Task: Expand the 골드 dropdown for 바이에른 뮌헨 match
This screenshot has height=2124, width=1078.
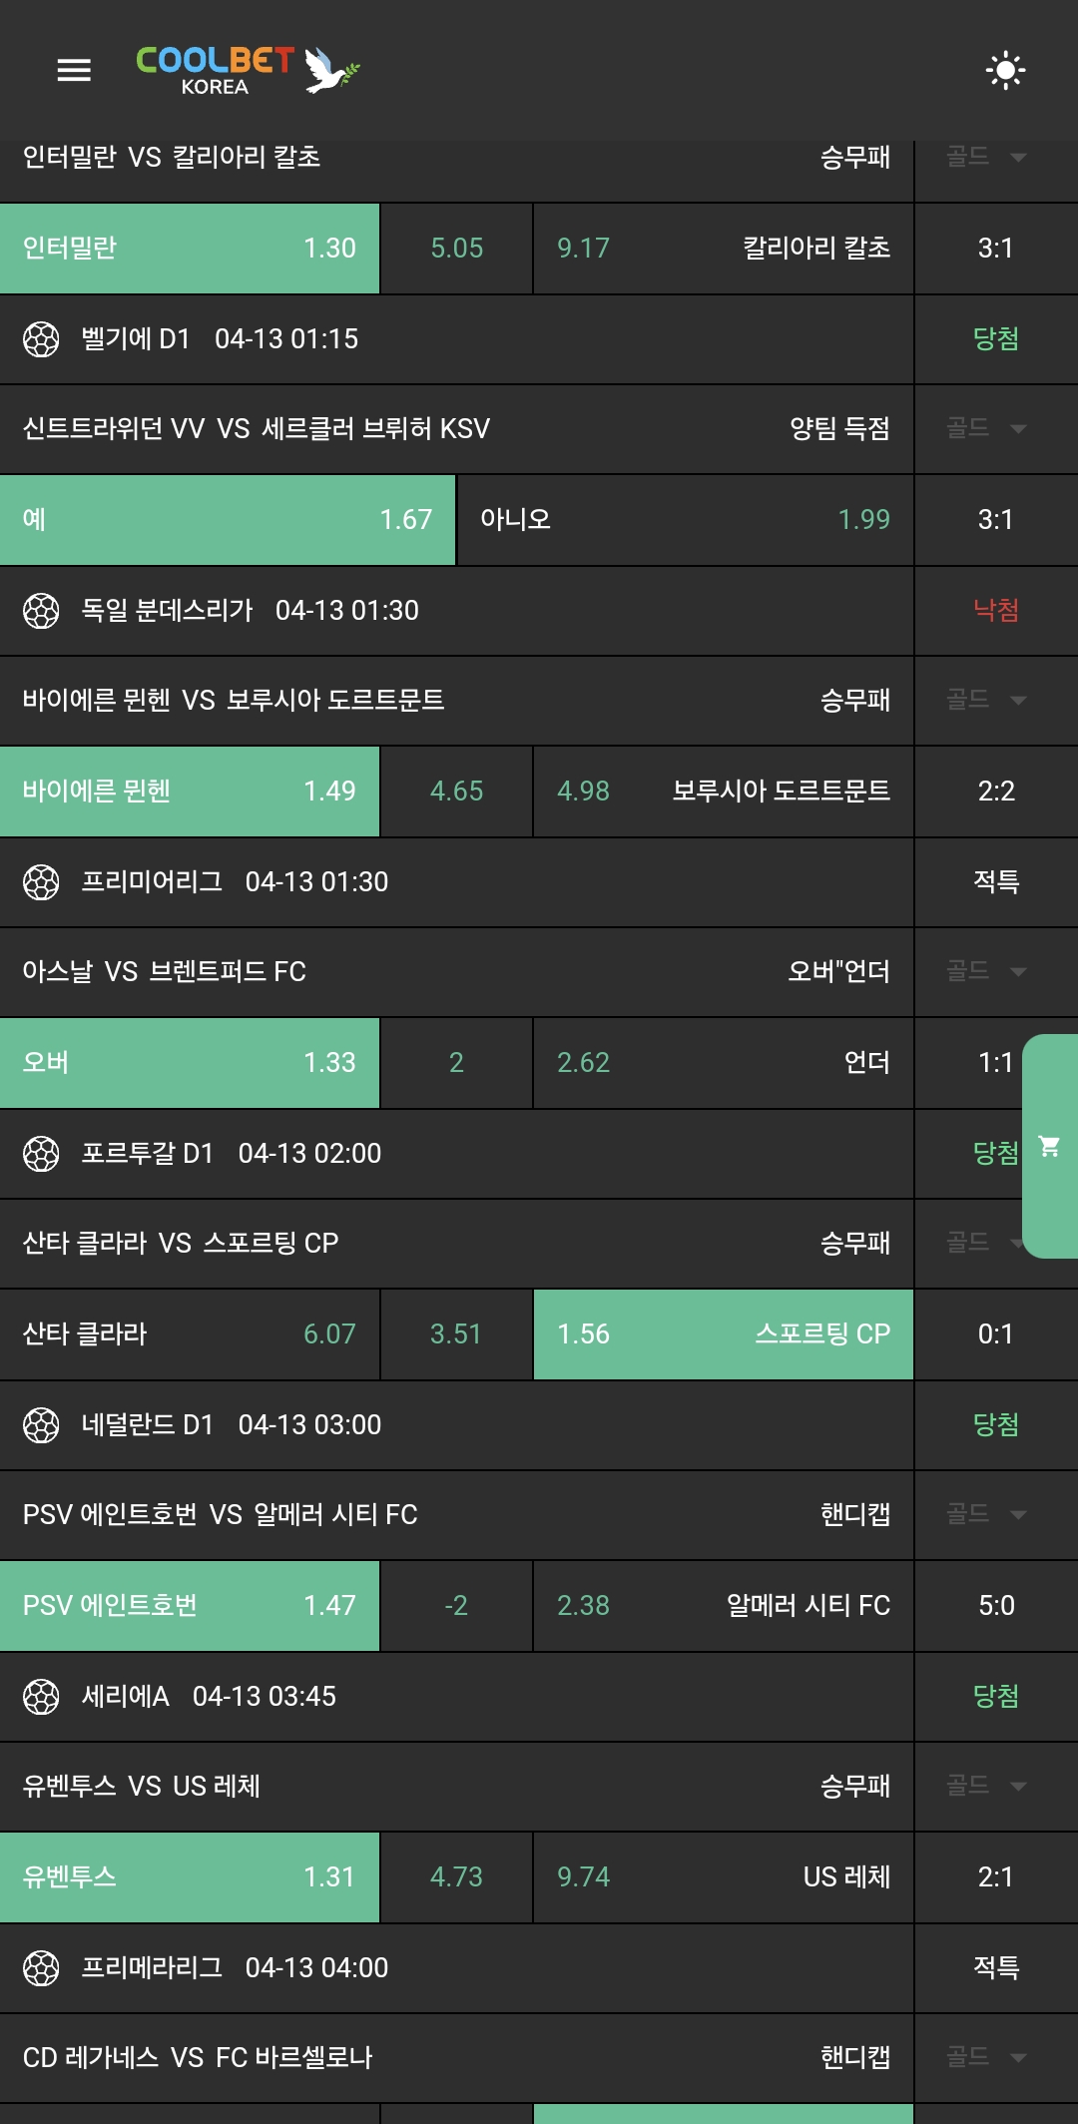Action: point(986,700)
